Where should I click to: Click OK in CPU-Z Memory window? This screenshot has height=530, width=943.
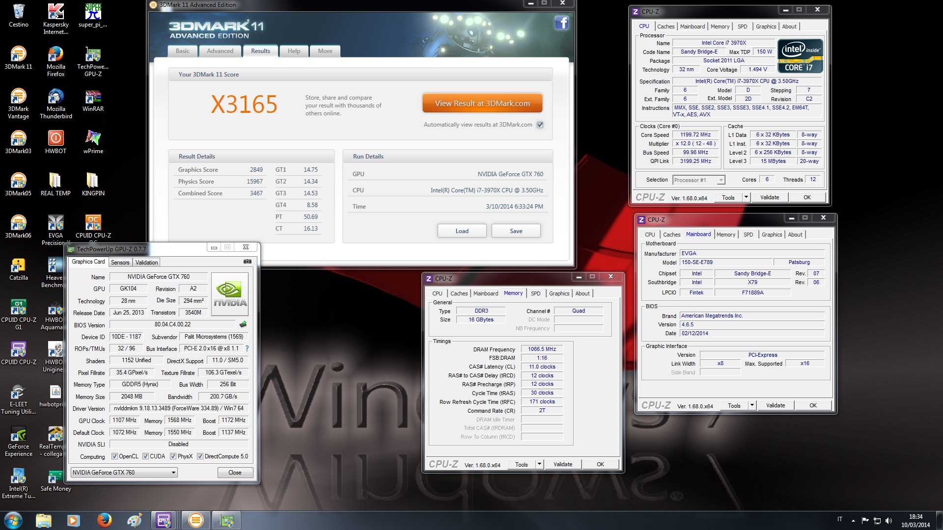pyautogui.click(x=600, y=464)
